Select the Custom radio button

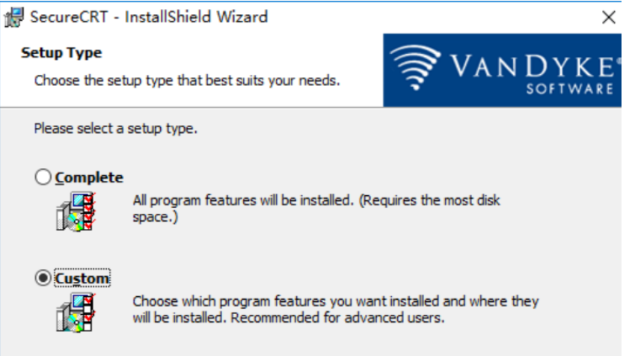(x=43, y=278)
